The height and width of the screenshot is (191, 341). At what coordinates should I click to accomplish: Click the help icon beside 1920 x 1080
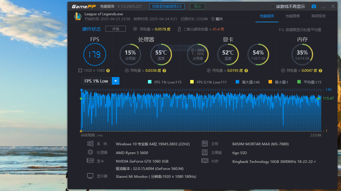coord(108,71)
